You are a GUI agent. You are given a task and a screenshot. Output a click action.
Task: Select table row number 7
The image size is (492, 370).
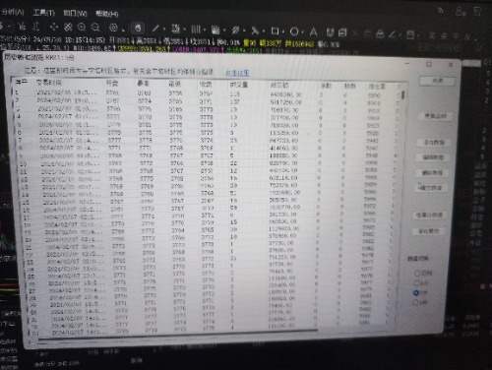coord(207,140)
